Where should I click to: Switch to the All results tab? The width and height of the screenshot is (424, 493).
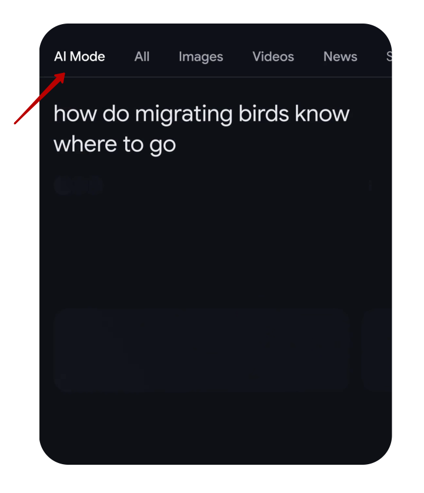[x=142, y=56]
